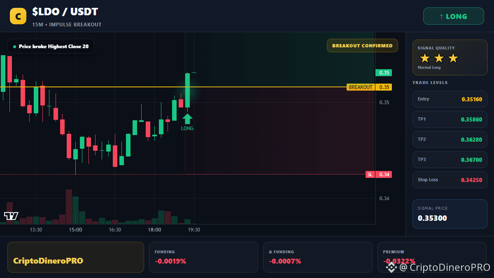Image resolution: width=494 pixels, height=278 pixels.
Task: Select the TP1 0.35860 row
Action: point(450,119)
